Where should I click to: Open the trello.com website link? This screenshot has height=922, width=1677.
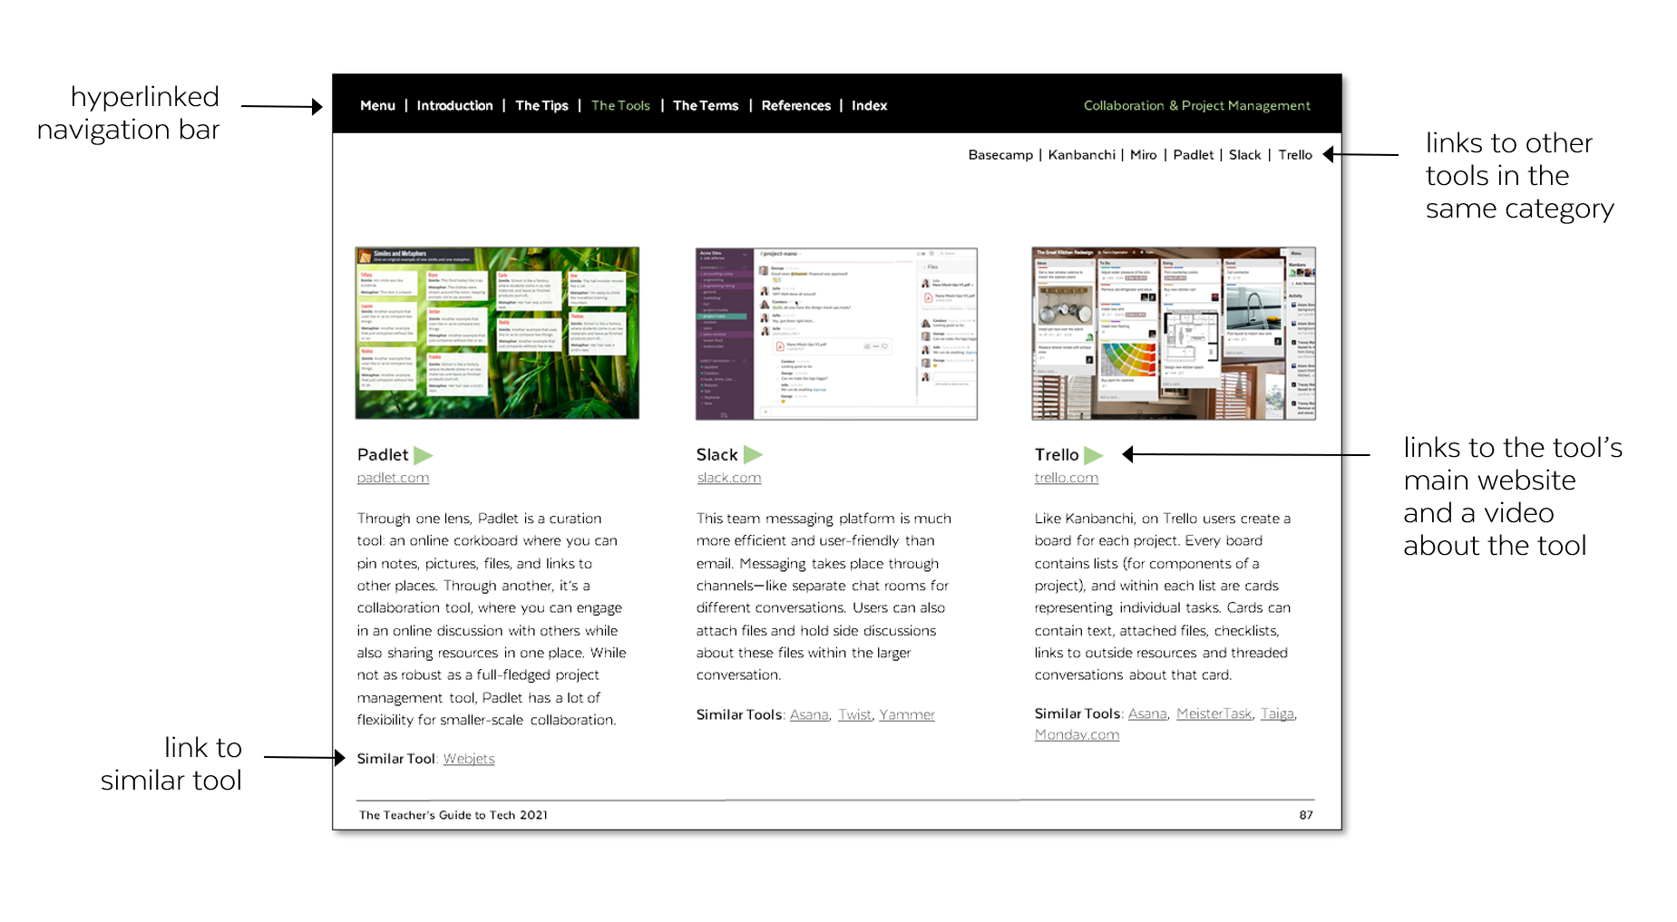tap(1066, 478)
